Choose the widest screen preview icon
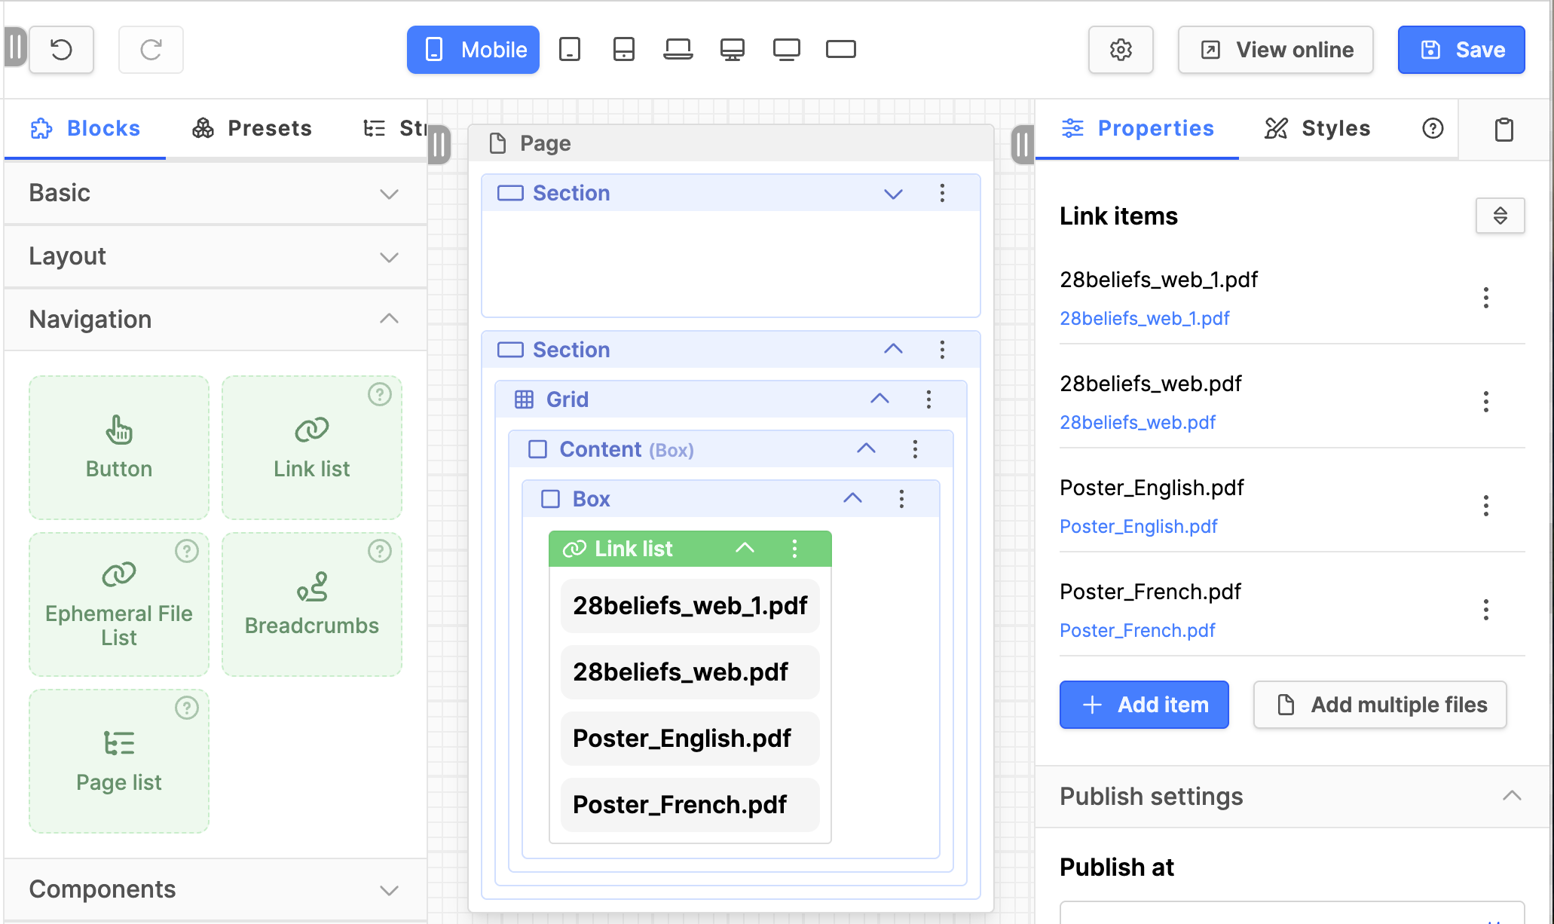Screen dimensions: 1554x924 (840, 50)
